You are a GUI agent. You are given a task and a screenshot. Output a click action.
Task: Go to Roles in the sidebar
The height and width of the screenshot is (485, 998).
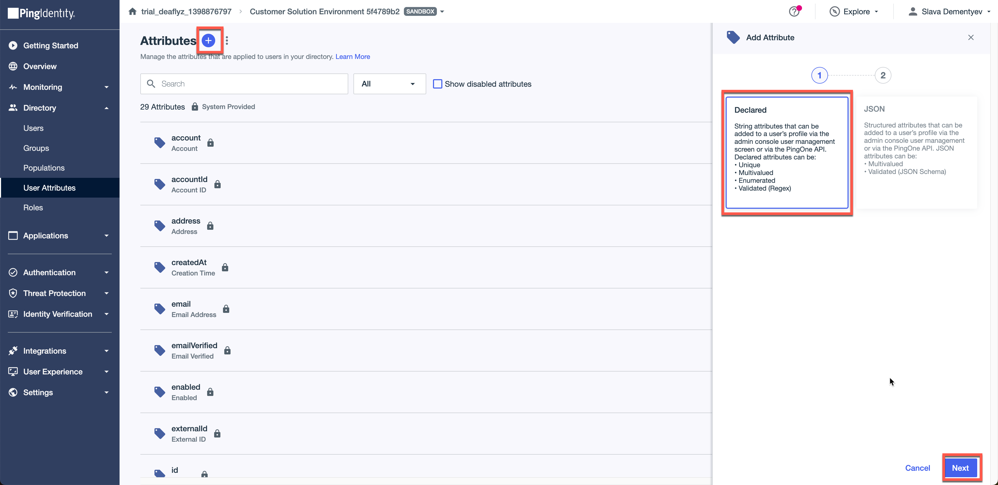pos(33,207)
